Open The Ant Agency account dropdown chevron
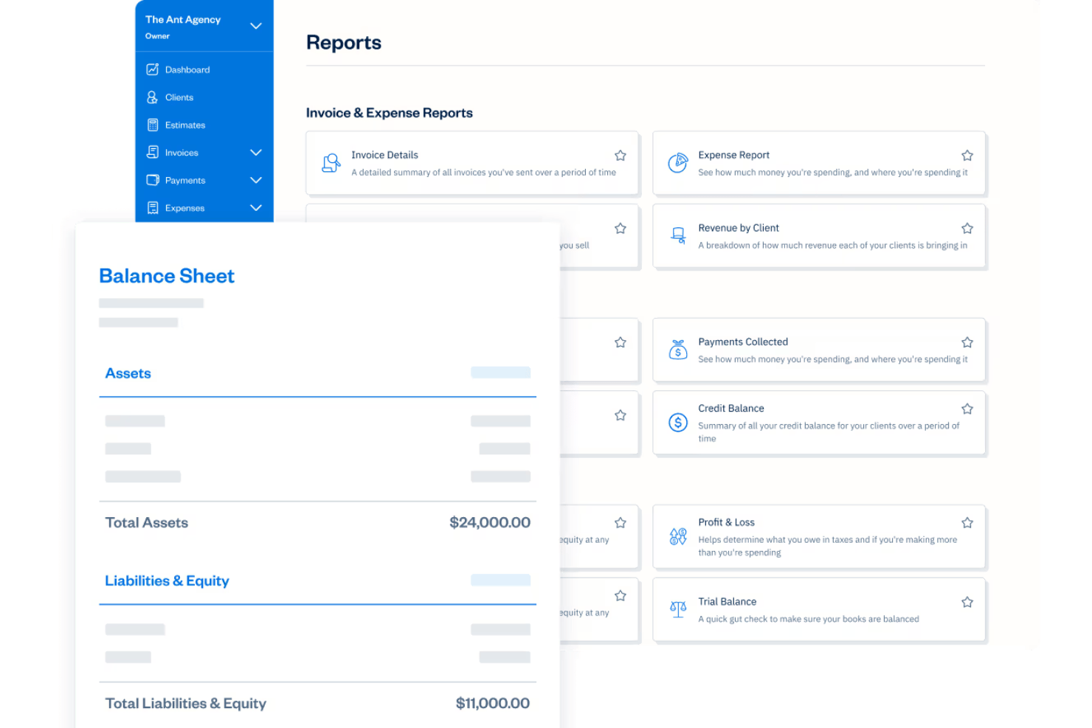1092x728 pixels. pos(256,26)
